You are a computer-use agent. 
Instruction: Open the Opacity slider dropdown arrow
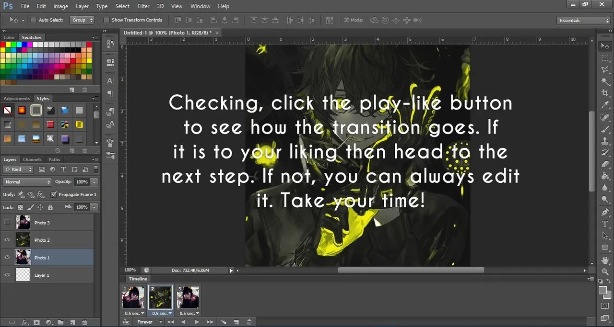pos(94,182)
